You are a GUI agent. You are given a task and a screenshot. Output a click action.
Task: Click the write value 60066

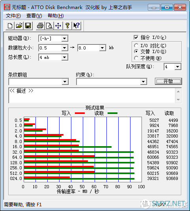point(153,157)
